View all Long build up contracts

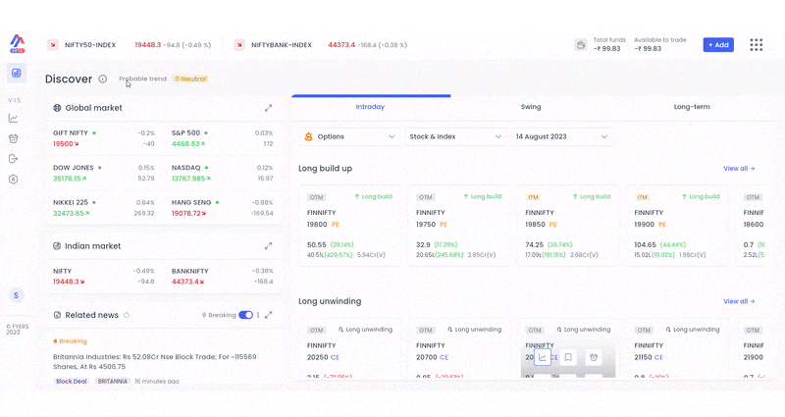(739, 169)
